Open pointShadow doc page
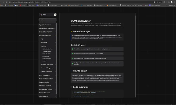 coord(46,56)
